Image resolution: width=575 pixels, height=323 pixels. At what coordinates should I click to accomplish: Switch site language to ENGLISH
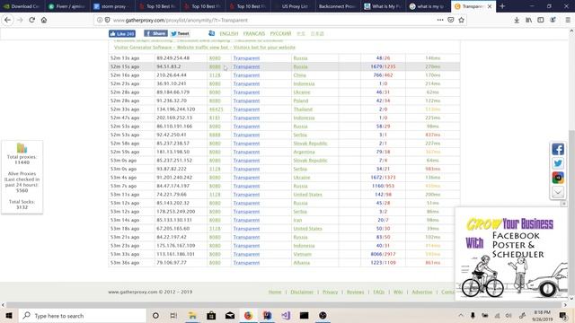(x=229, y=34)
